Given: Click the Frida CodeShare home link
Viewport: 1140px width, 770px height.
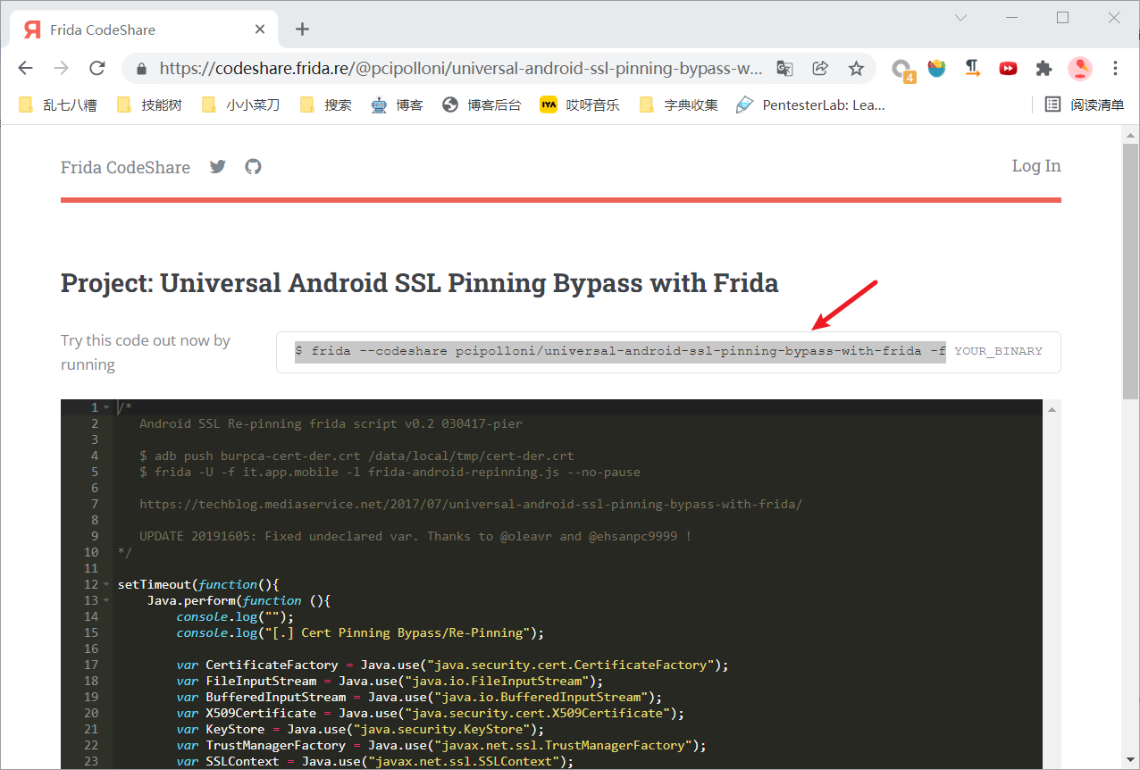Looking at the screenshot, I should pyautogui.click(x=125, y=167).
